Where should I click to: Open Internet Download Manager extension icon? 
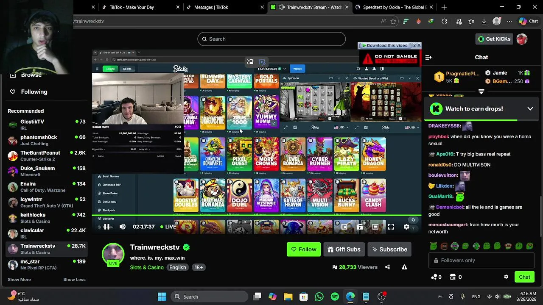[431, 21]
